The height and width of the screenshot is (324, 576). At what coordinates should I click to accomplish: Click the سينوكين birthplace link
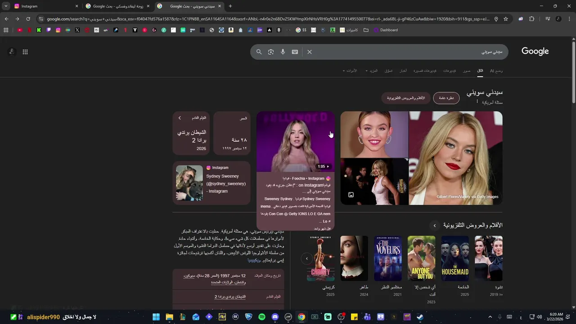coord(189,276)
